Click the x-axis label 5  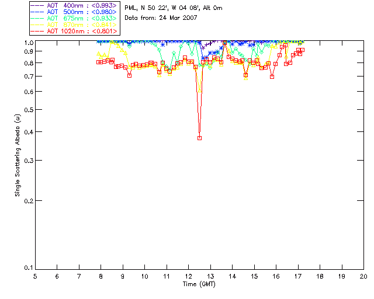(x=35, y=276)
